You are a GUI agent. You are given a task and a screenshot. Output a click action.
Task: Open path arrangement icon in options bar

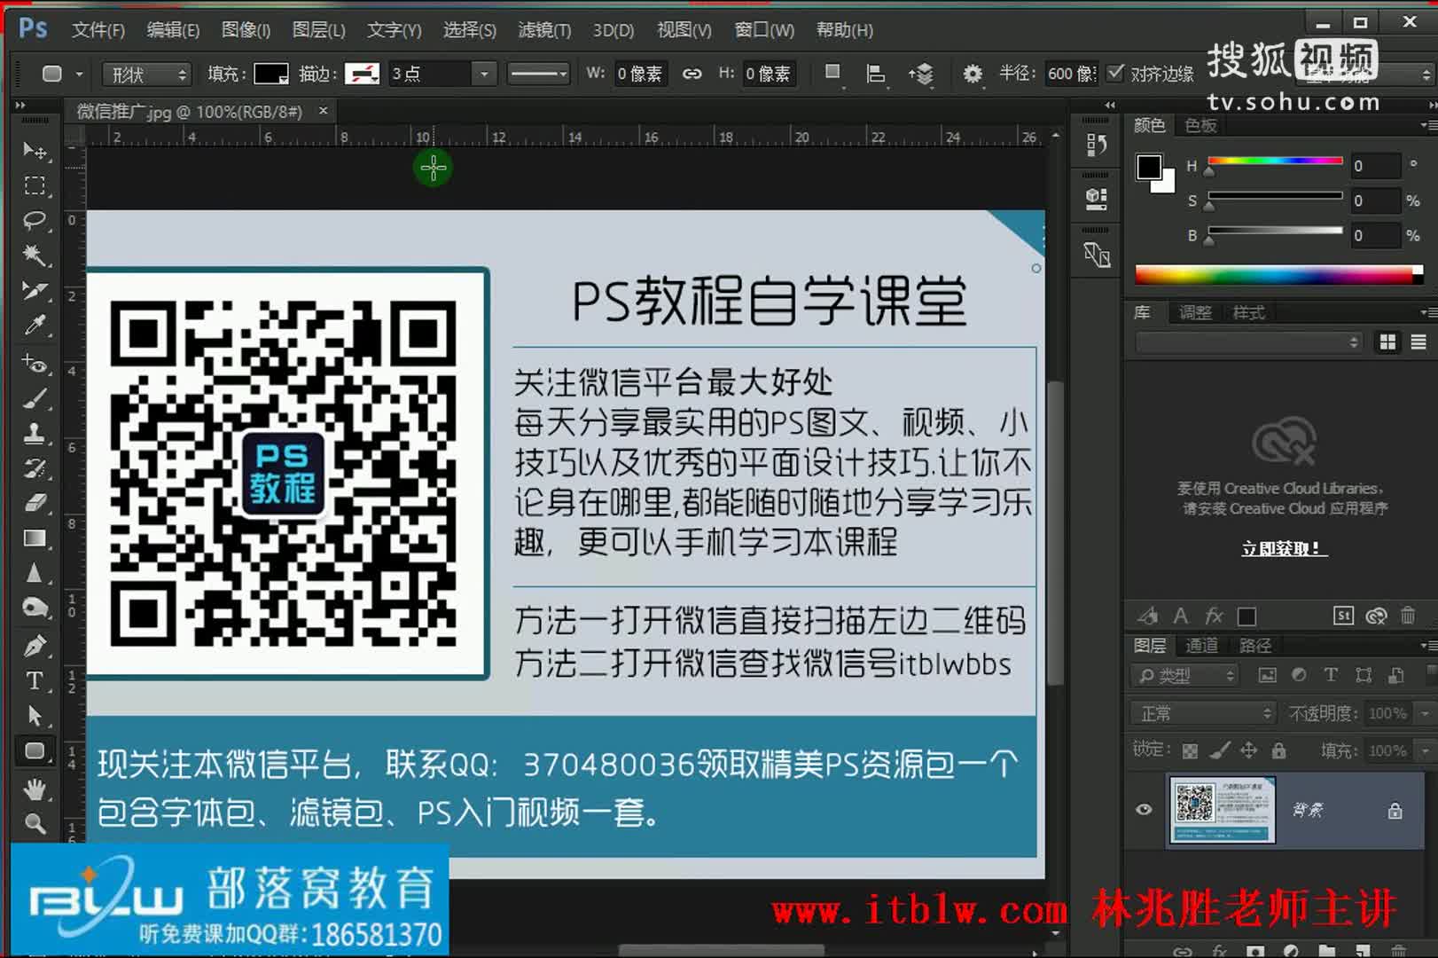(x=921, y=74)
